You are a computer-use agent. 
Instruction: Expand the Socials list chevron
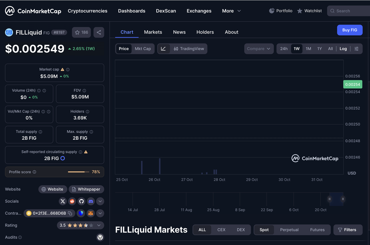pos(100,201)
